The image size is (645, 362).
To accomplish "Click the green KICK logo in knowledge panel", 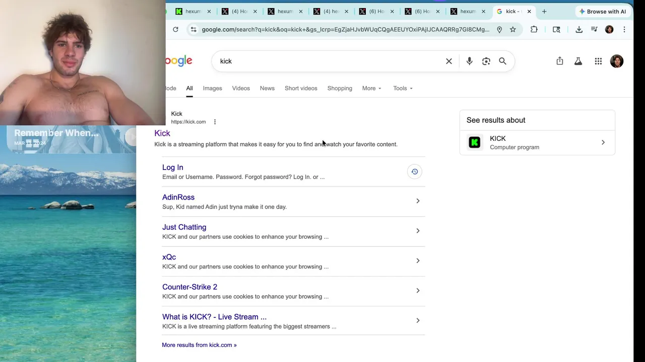I will 475,142.
